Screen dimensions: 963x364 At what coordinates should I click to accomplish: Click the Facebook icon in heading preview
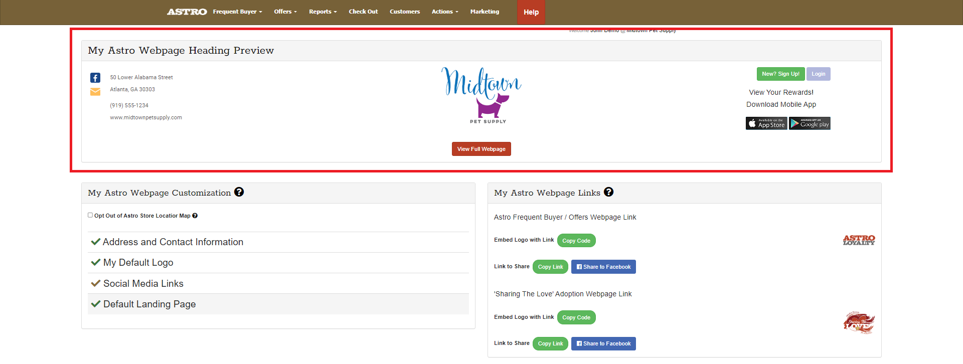pyautogui.click(x=95, y=78)
